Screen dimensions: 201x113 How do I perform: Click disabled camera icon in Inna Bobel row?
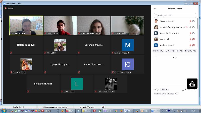194,39
